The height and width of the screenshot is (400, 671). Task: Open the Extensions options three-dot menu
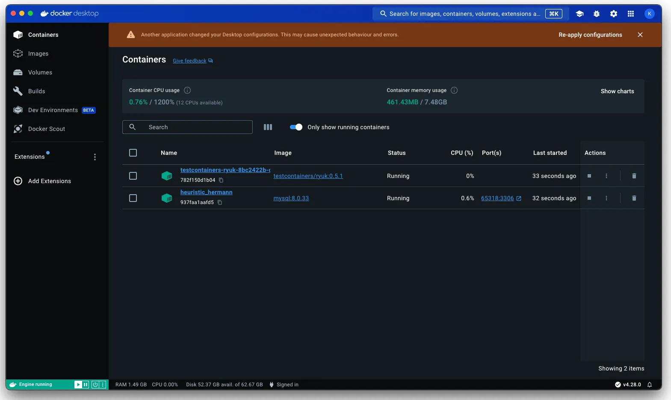[95, 157]
